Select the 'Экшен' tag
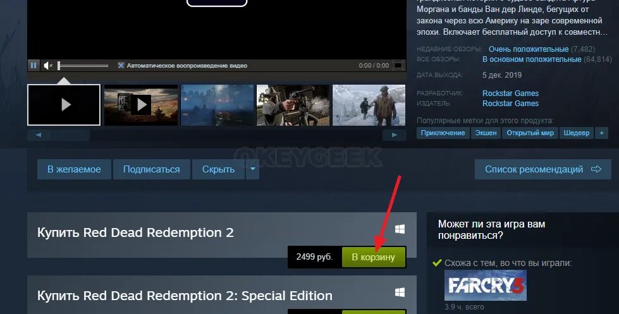 click(486, 133)
